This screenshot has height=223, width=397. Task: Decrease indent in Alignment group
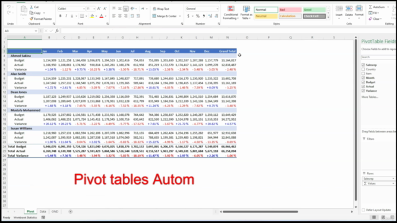pyautogui.click(x=132, y=16)
